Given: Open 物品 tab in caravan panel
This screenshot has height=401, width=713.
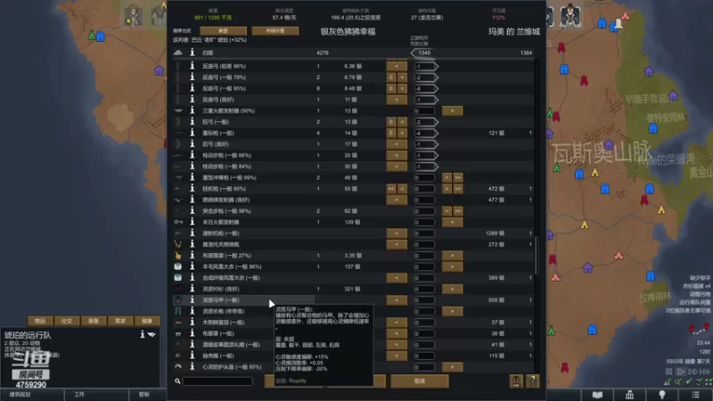Looking at the screenshot, I should [40, 321].
